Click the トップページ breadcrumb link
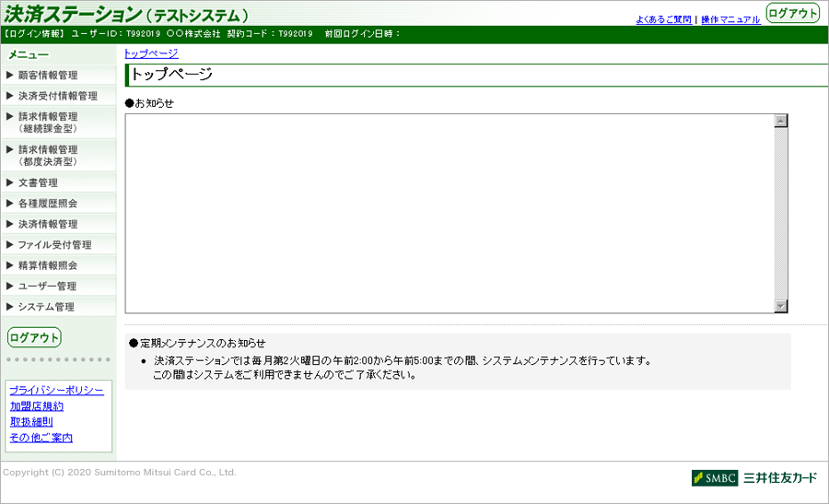829x504 pixels. 151,53
